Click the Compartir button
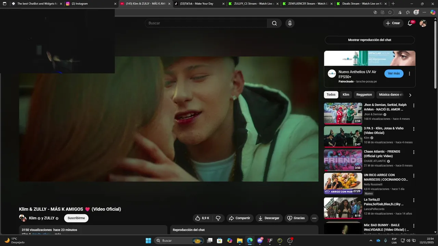Viewport: 438px width, 246px height. 239,218
